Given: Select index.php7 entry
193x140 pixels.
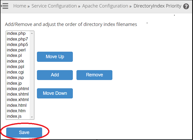Looking at the screenshot, I should [18, 39].
